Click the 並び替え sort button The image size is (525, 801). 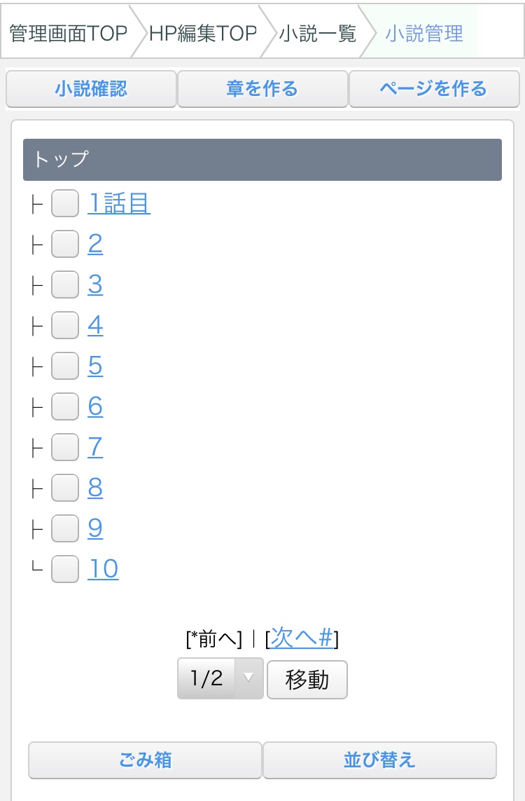(x=379, y=760)
